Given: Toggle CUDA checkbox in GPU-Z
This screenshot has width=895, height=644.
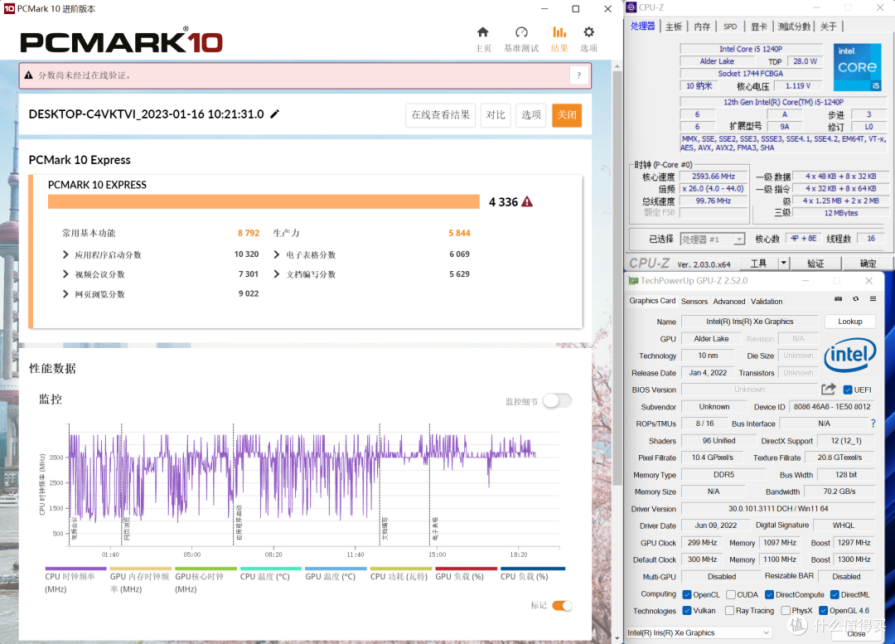Looking at the screenshot, I should [x=731, y=594].
